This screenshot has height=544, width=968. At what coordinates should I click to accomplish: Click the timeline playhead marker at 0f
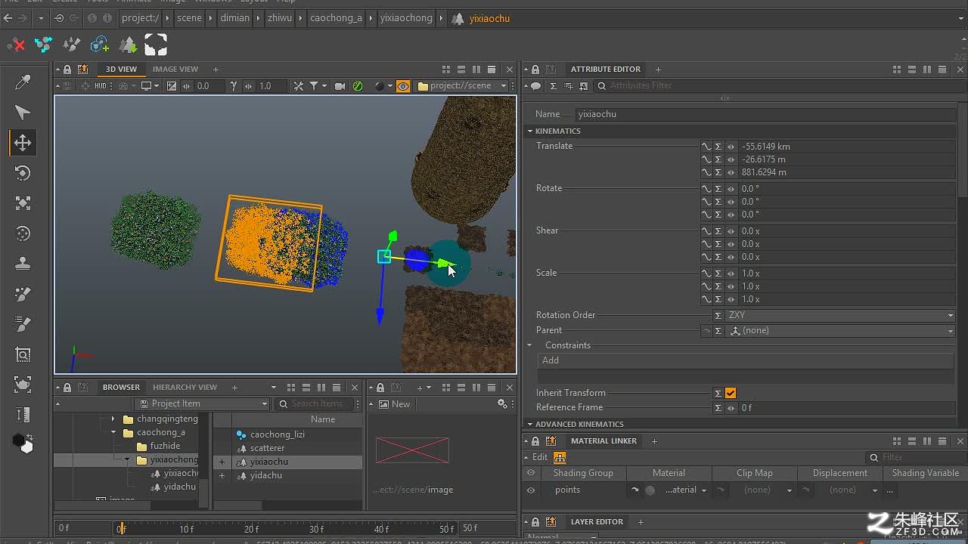120,528
